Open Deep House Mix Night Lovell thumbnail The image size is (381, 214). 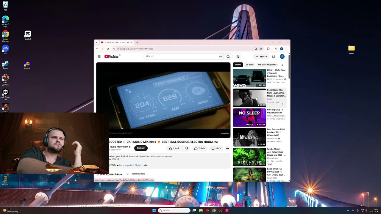[249, 98]
